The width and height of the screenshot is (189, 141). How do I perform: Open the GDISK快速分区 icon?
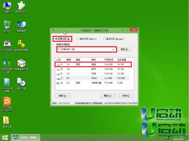(x=7, y=47)
